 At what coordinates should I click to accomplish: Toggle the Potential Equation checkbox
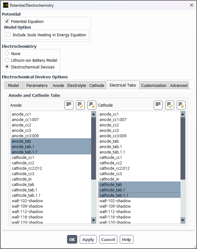(7, 21)
